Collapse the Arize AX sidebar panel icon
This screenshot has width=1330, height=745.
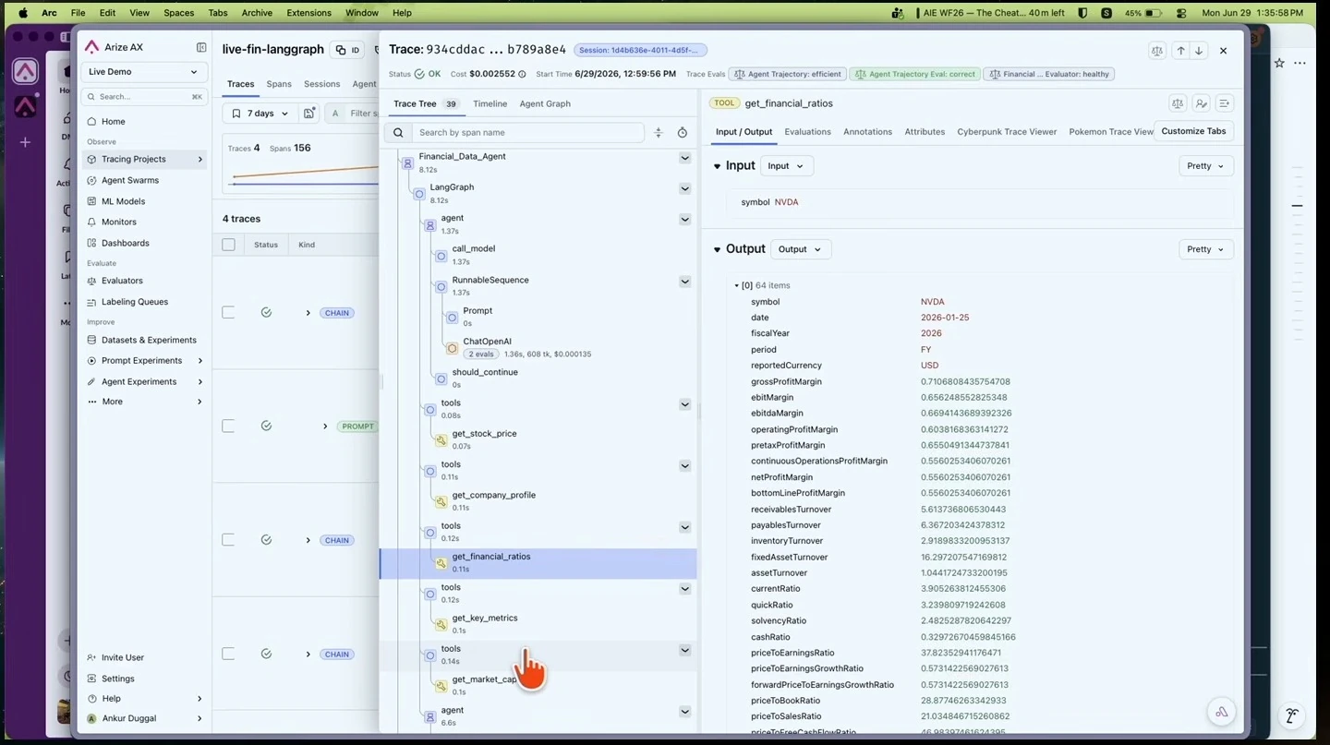click(x=201, y=47)
